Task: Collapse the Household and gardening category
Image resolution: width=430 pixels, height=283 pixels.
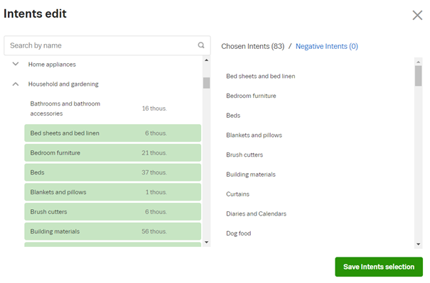Action: [16, 84]
